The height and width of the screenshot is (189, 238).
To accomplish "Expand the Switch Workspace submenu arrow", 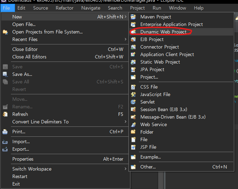I will point(126,169).
